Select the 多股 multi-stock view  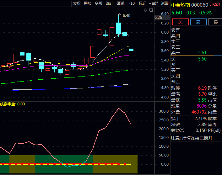(x=99, y=3)
